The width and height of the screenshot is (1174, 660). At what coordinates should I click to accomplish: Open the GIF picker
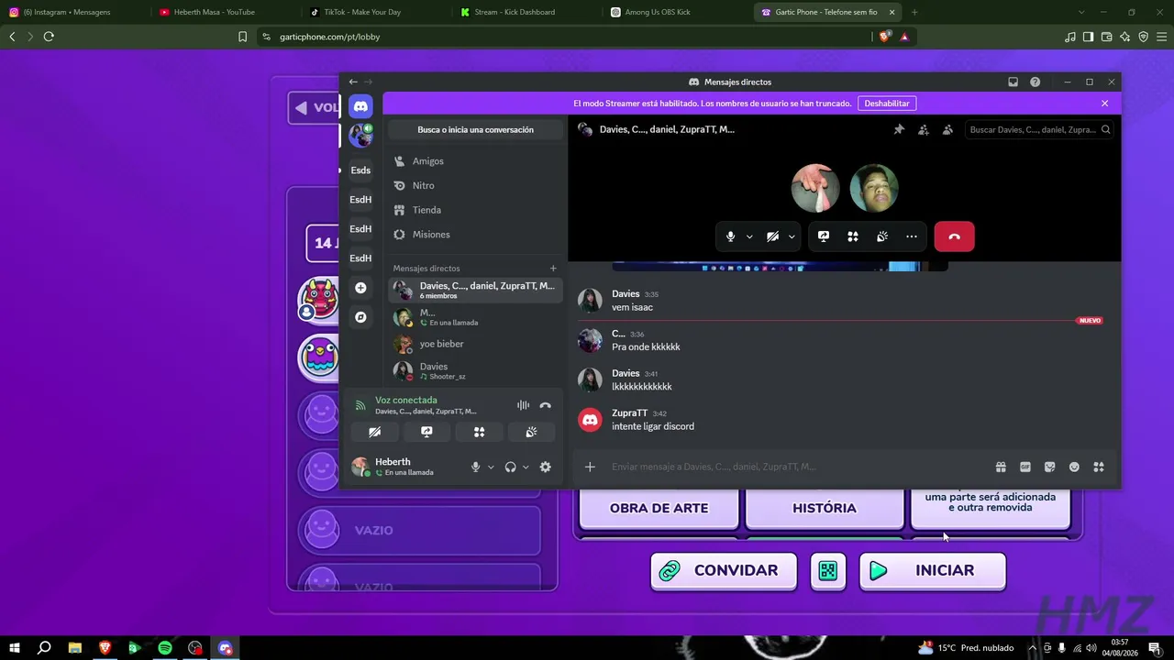pos(1025,467)
